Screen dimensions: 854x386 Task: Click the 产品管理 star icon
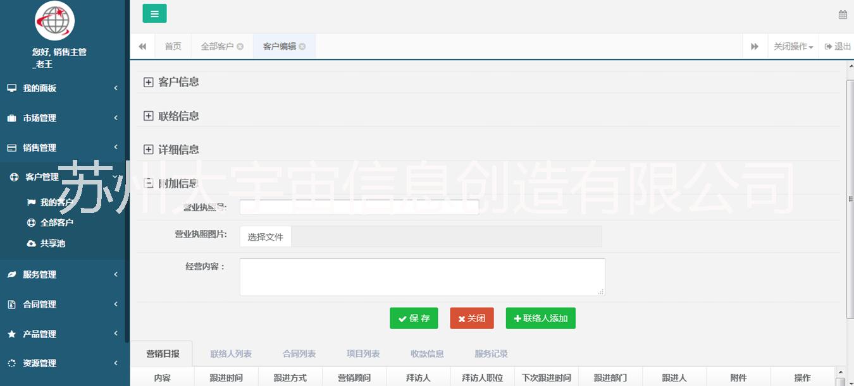pyautogui.click(x=11, y=334)
